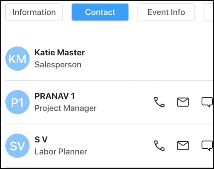Click the Project Manager role label

[x=66, y=108]
